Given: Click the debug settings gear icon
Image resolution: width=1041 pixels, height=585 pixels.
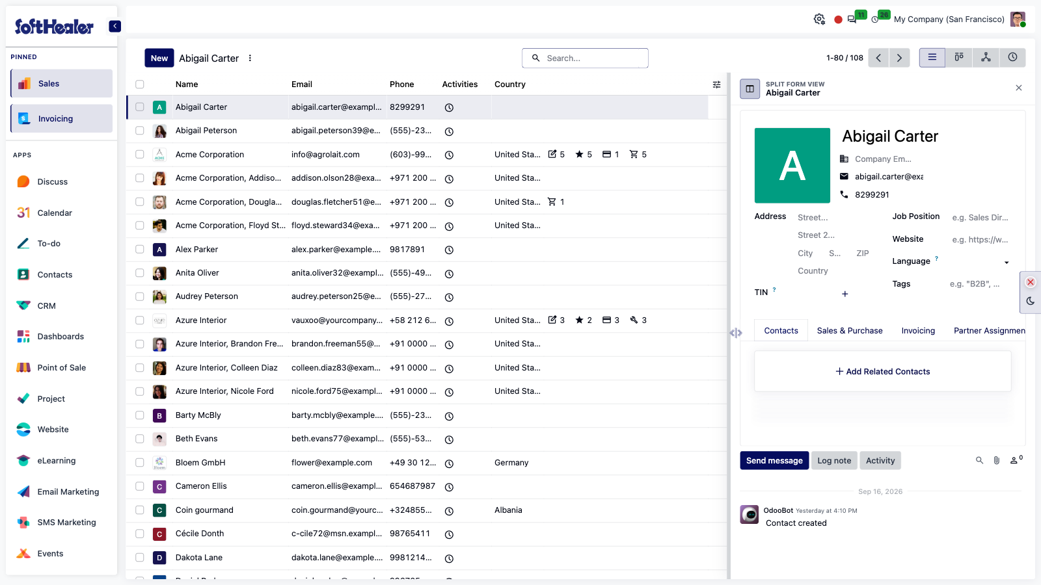Looking at the screenshot, I should pyautogui.click(x=819, y=19).
